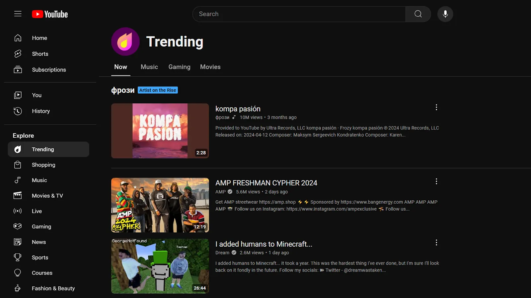531x298 pixels.
Task: Click in the Search input field
Action: [299, 14]
